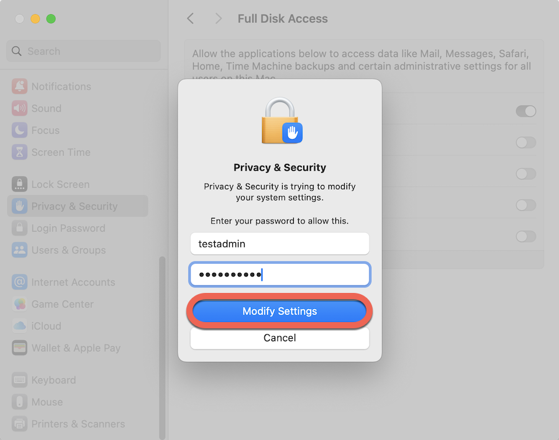Click the testadmin username field

(279, 244)
